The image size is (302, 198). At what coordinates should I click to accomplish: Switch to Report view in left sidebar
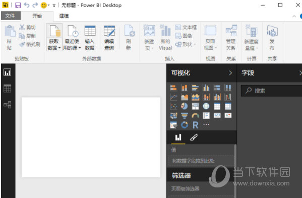coord(8,72)
